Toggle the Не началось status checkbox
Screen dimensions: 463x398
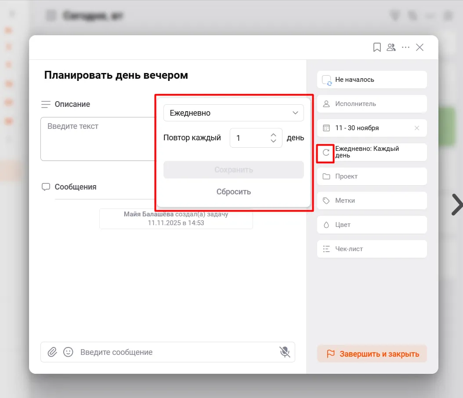(x=326, y=80)
